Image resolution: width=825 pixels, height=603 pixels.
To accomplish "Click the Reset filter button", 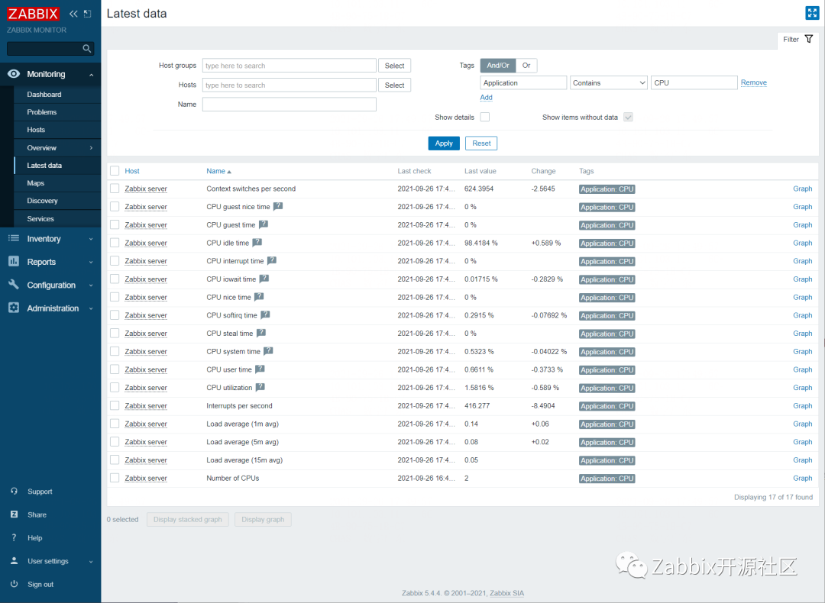I will 481,143.
